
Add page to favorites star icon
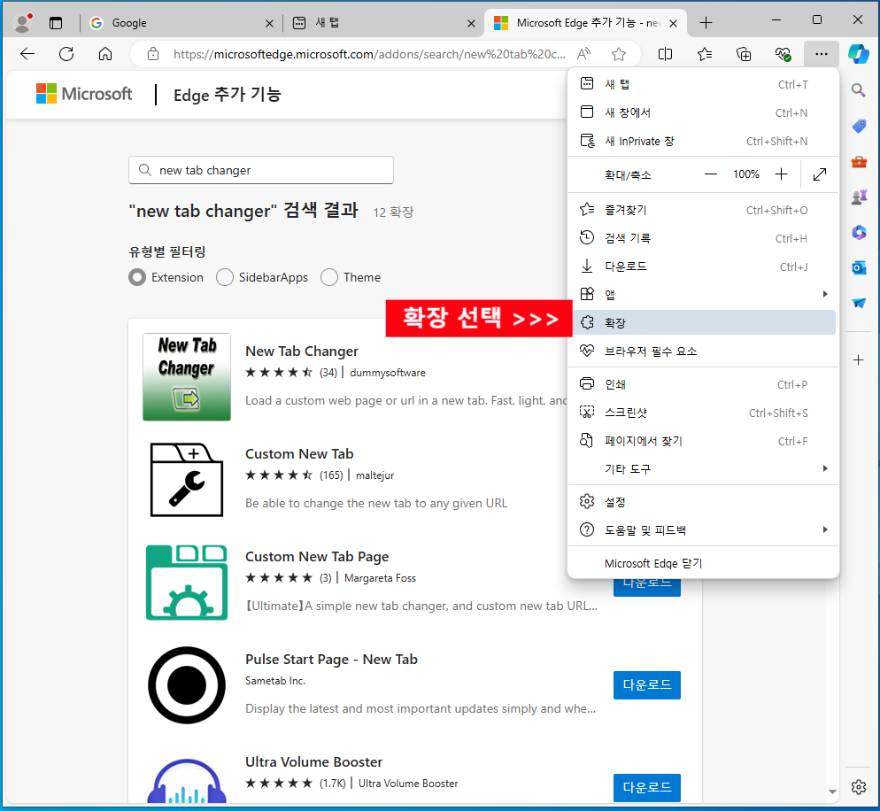[619, 54]
